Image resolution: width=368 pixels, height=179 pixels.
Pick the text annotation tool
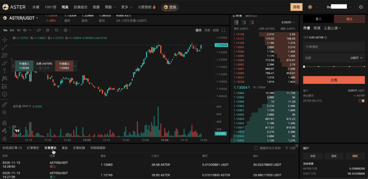tap(4, 71)
